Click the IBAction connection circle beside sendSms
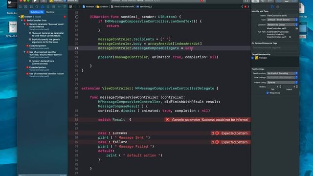The image size is (313, 176). [x=77, y=17]
